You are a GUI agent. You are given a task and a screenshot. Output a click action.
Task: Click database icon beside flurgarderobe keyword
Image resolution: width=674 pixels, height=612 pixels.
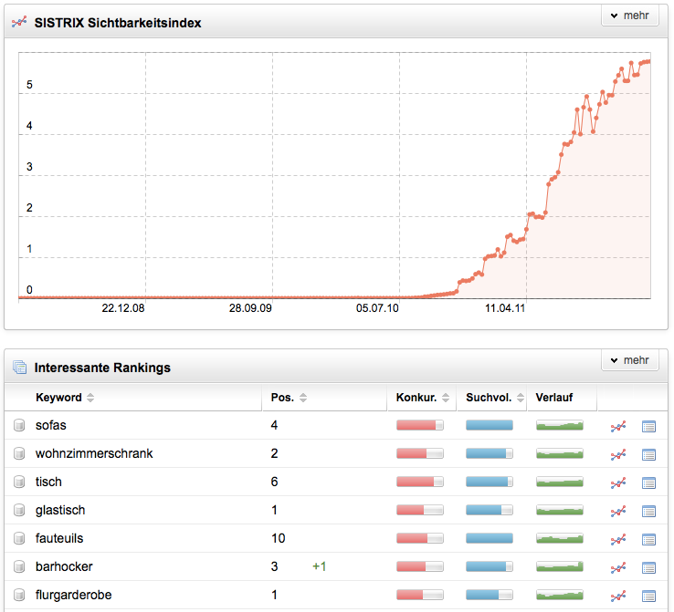pos(19,596)
